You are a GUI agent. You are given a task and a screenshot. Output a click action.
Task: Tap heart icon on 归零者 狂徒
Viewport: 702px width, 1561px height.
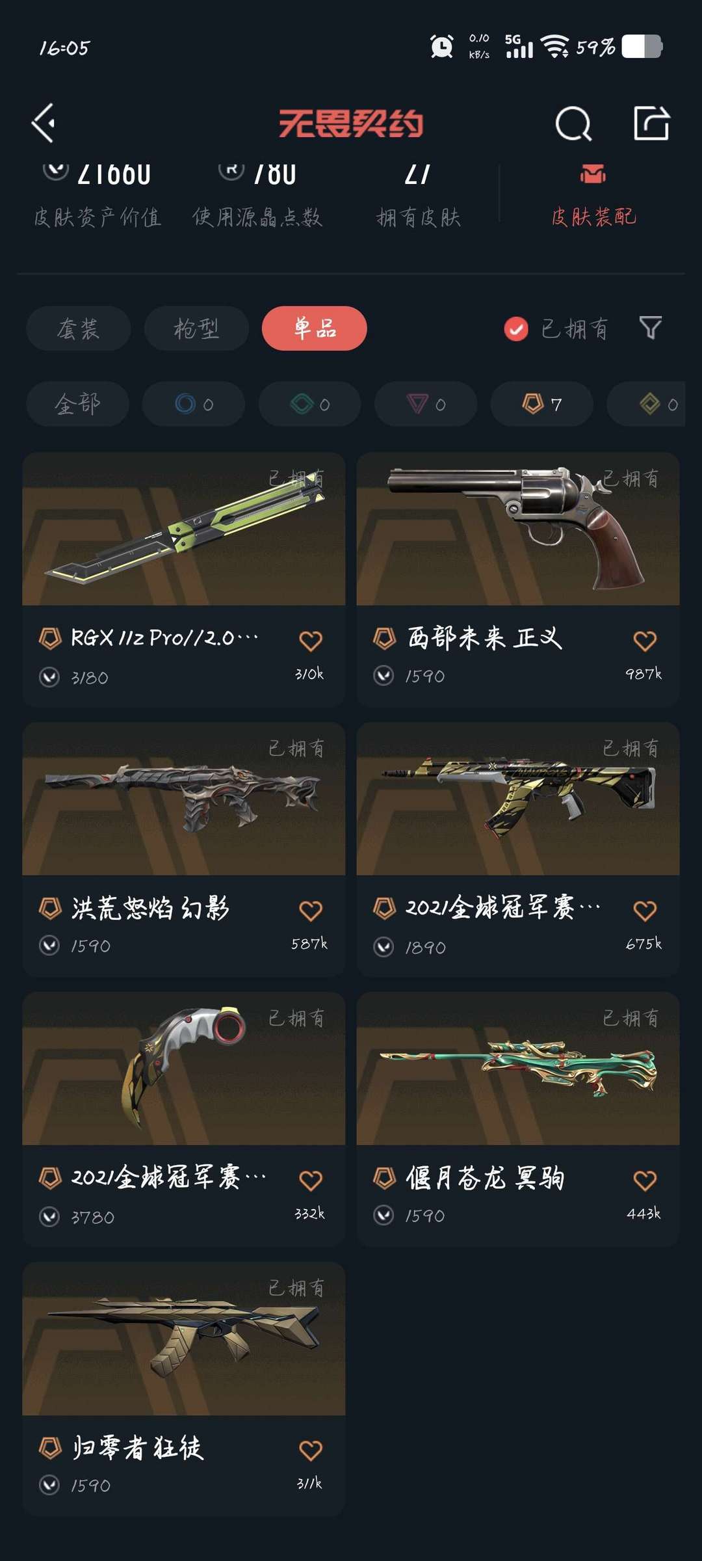point(311,1450)
